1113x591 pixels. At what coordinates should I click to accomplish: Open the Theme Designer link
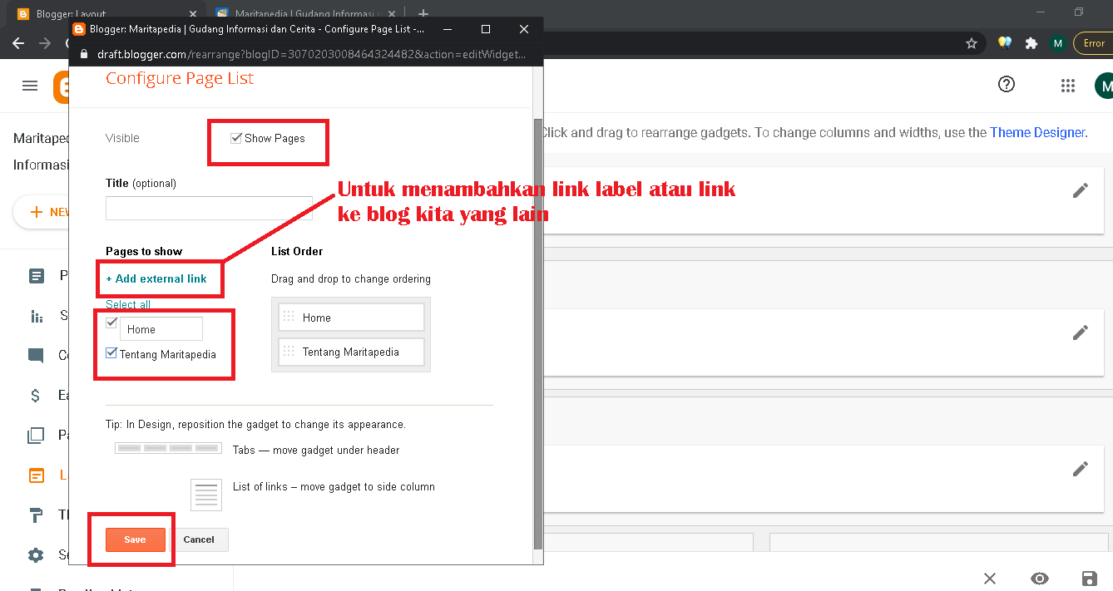point(1037,132)
